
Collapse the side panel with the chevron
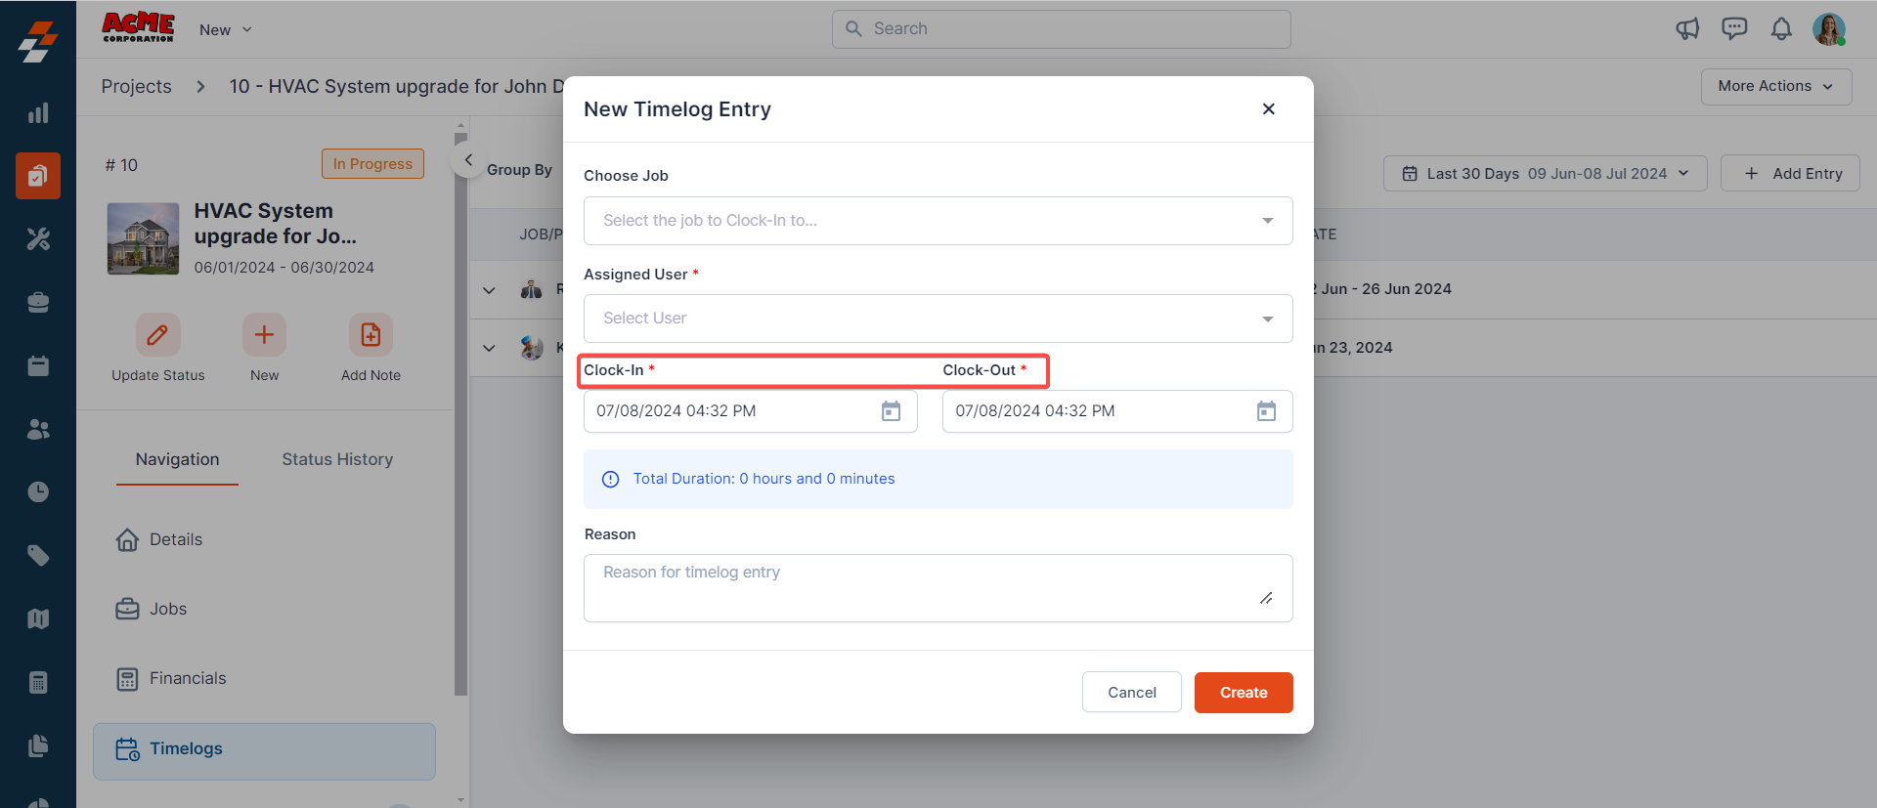468,160
